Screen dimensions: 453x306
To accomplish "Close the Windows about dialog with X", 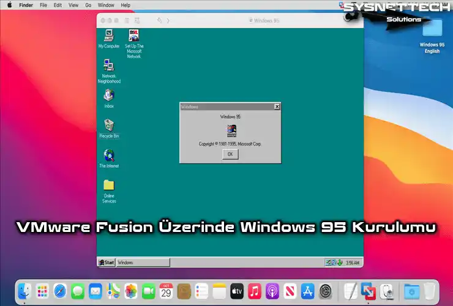I will click(277, 106).
